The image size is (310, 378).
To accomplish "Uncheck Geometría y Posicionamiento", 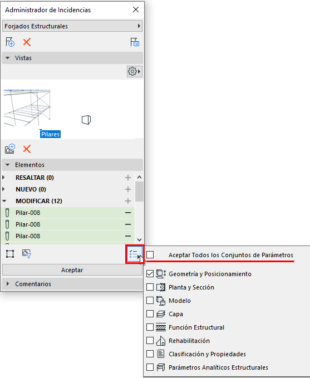I will coord(150,273).
